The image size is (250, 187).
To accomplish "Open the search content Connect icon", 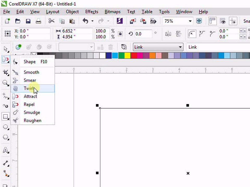I will (120, 21).
